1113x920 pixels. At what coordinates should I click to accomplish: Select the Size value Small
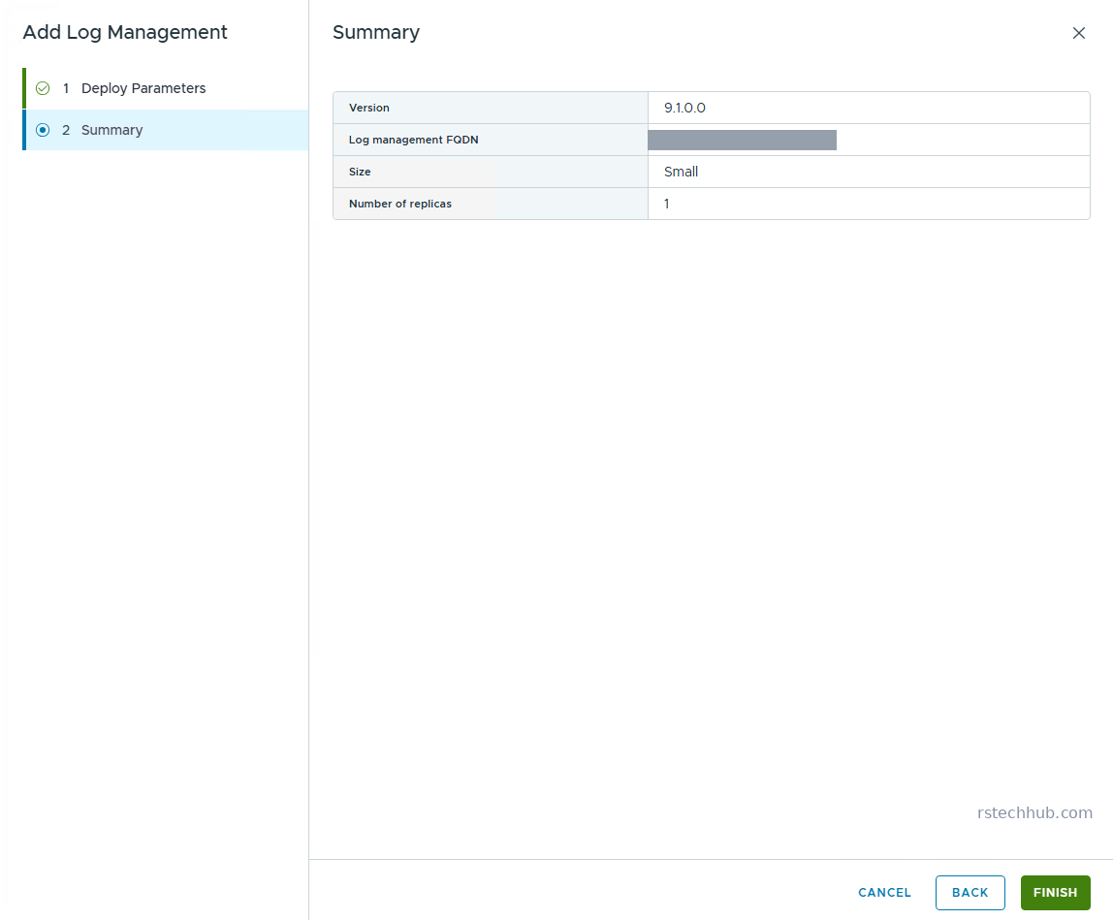click(x=681, y=172)
